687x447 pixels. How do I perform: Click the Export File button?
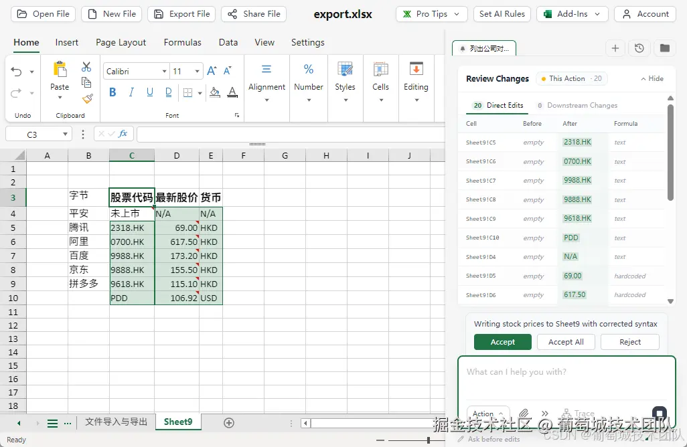click(181, 14)
